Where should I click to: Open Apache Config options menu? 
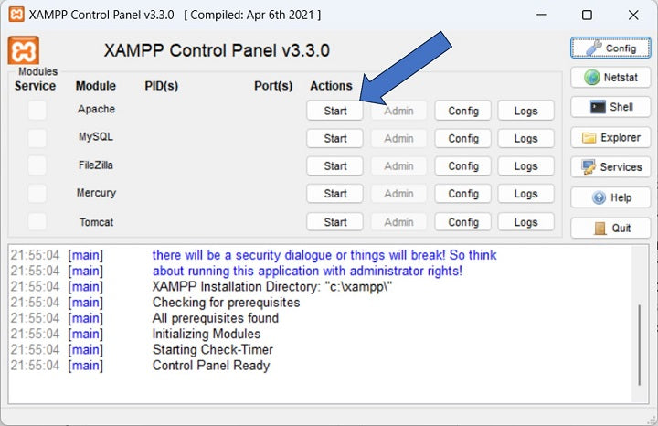coord(462,111)
